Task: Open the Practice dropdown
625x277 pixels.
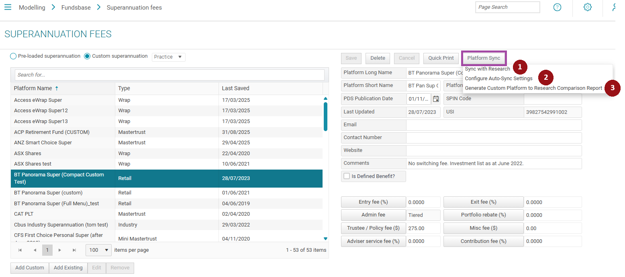Action: click(168, 57)
